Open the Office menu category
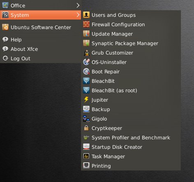This screenshot has height=182, width=194. pyautogui.click(x=41, y=5)
